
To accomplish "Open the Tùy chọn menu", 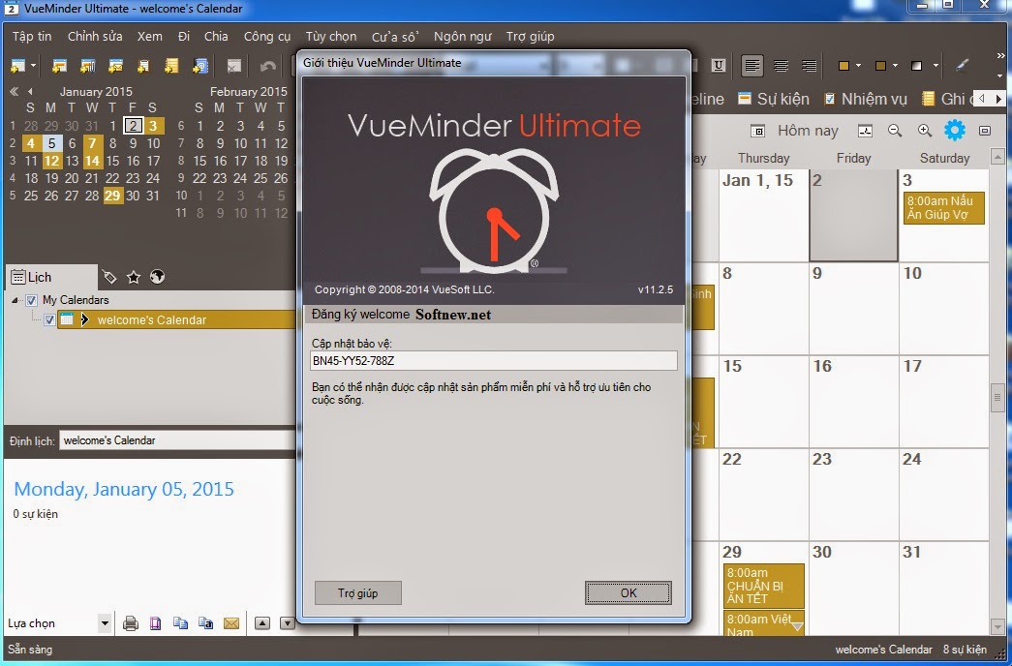I will coord(331,36).
